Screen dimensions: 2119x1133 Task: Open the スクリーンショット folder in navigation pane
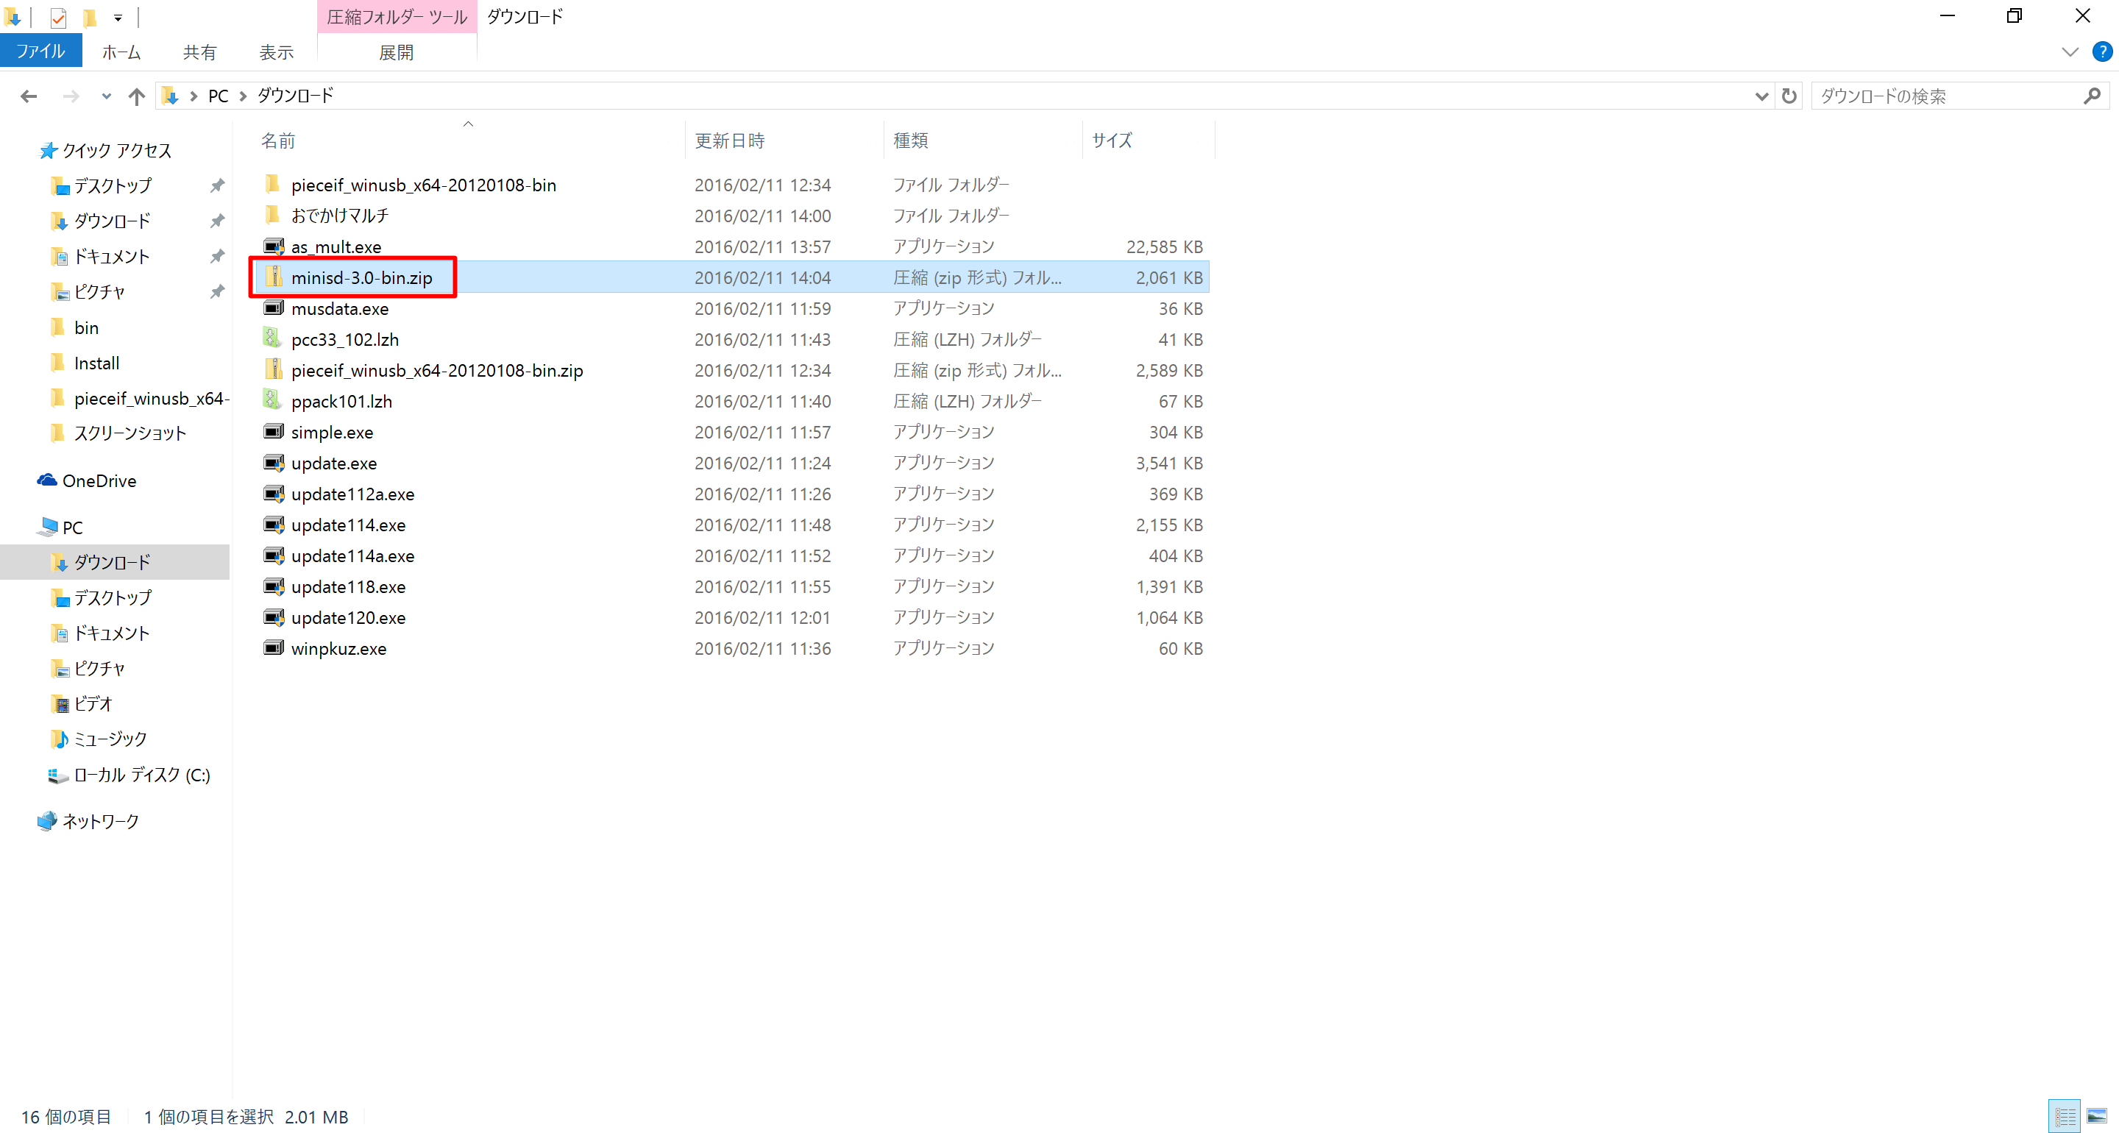point(130,433)
